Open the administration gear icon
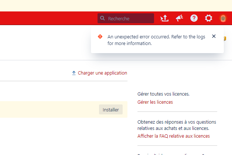This screenshot has width=232, height=155. [208, 18]
